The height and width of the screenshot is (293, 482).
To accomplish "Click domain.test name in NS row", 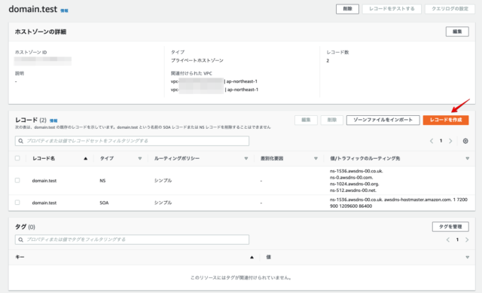I will [44, 181].
